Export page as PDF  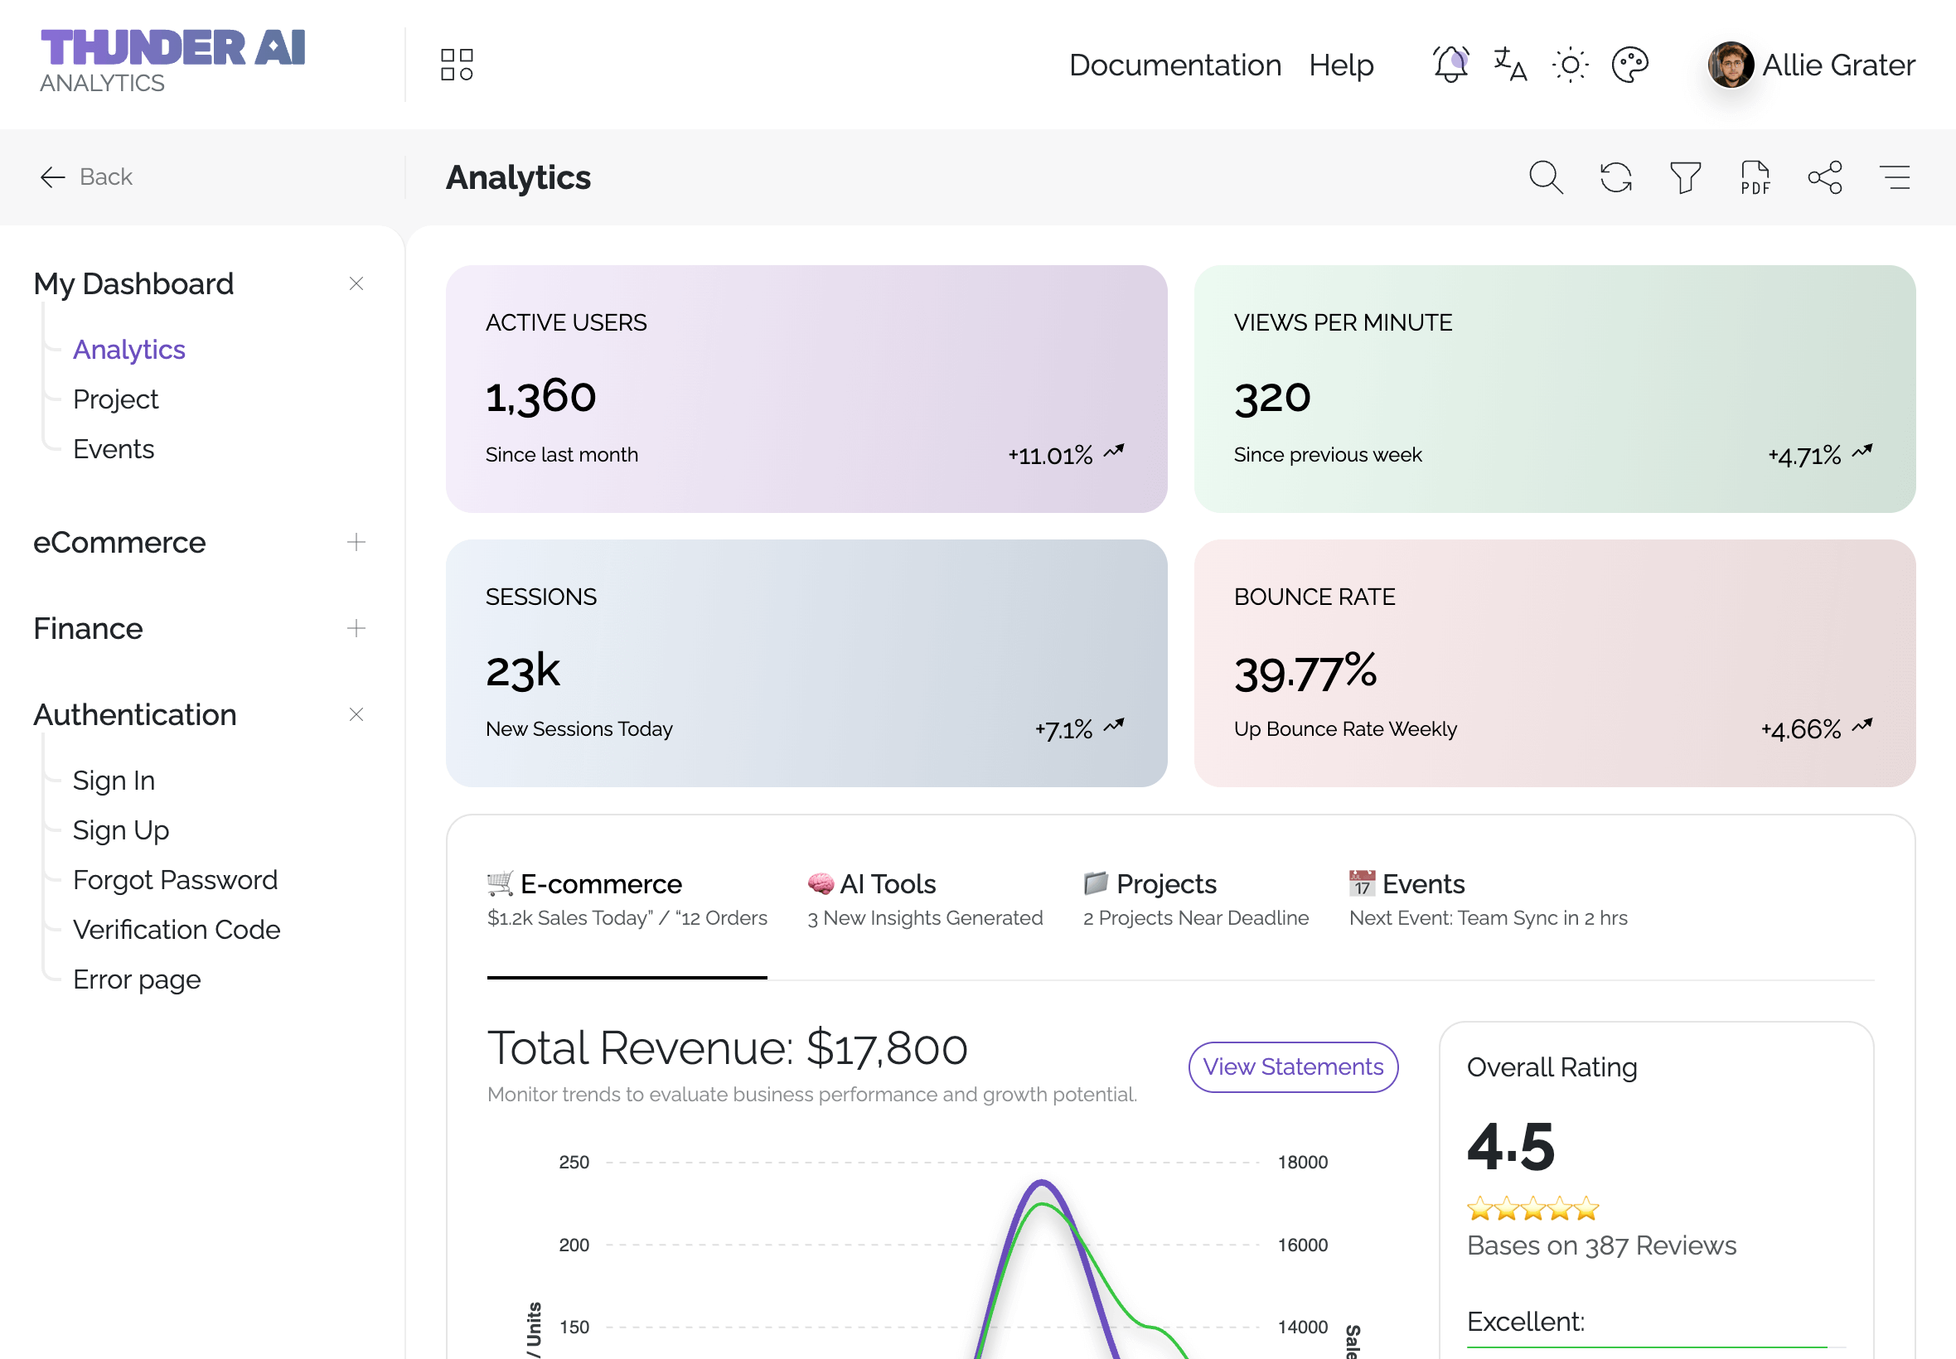pyautogui.click(x=1755, y=177)
